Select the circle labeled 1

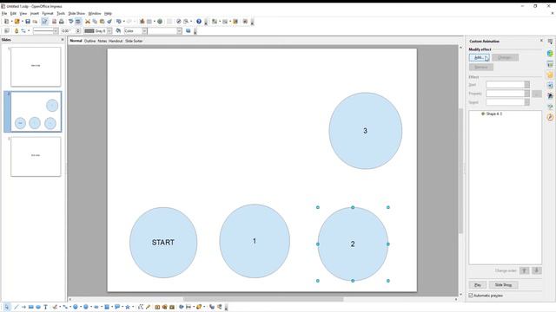point(255,241)
